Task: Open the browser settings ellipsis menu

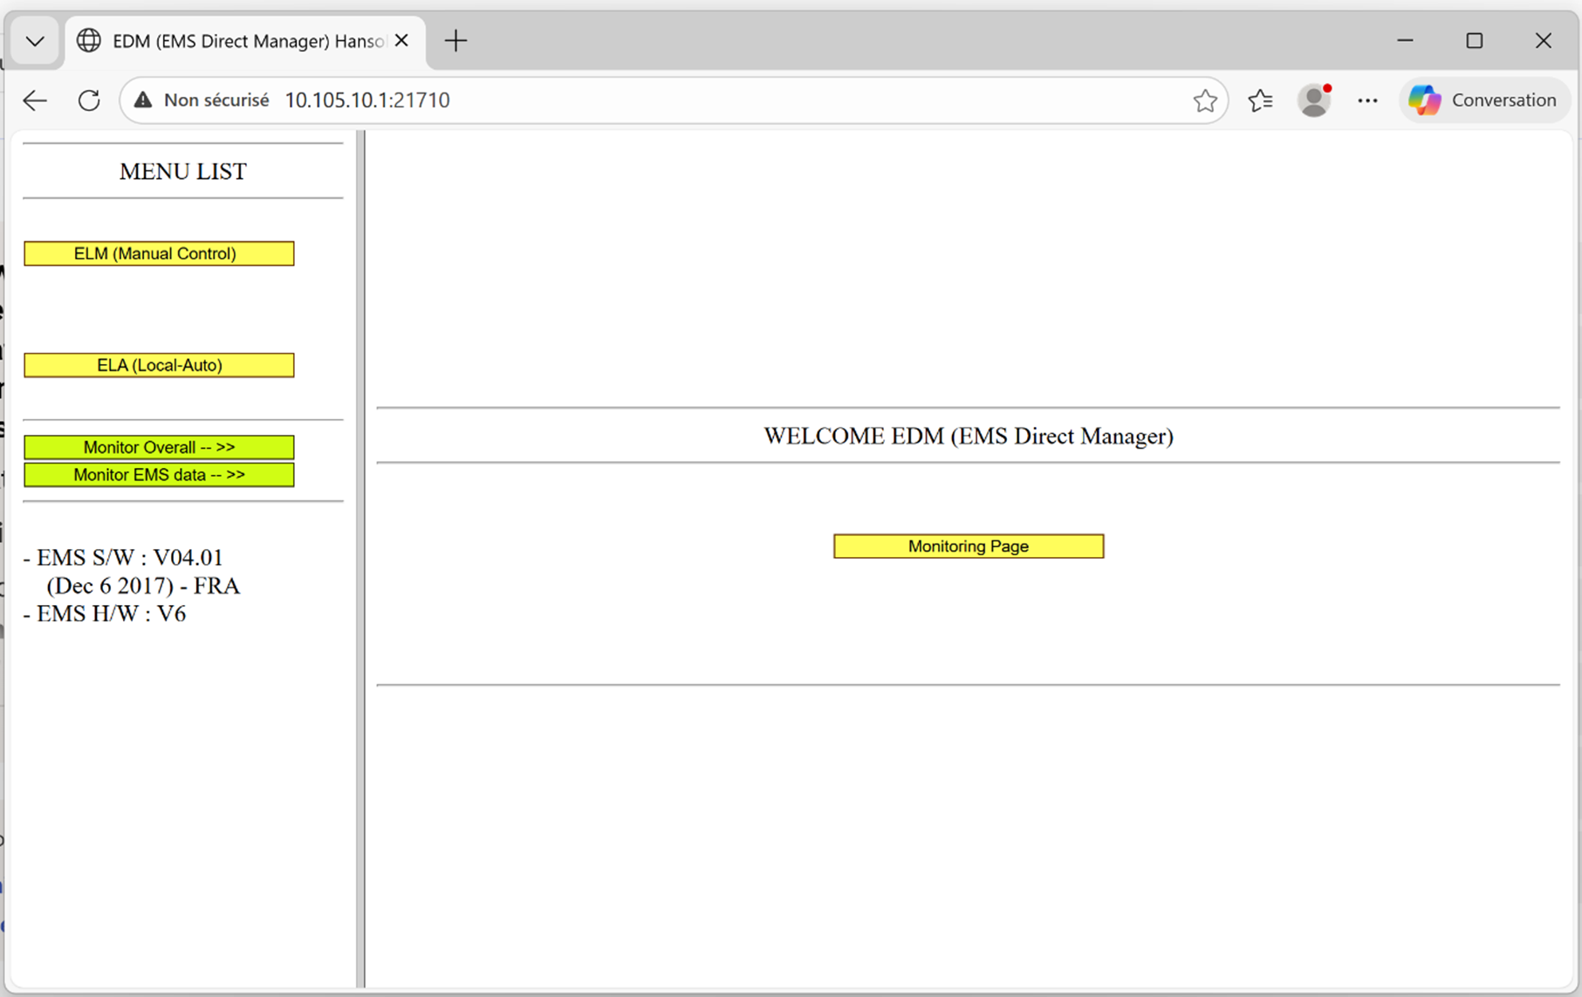Action: (1367, 100)
